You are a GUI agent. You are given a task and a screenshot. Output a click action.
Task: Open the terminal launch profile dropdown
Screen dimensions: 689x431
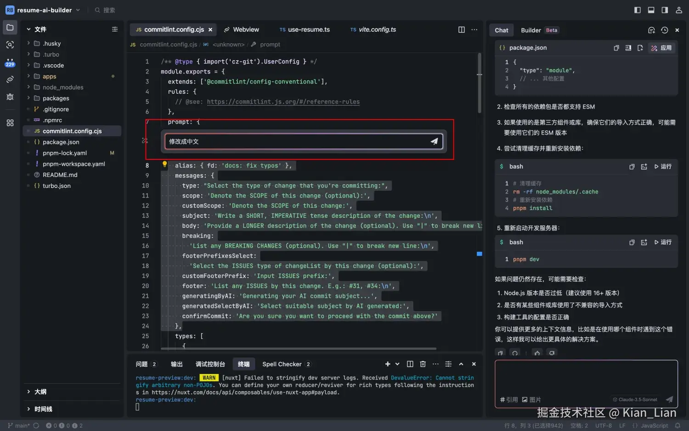click(x=397, y=364)
